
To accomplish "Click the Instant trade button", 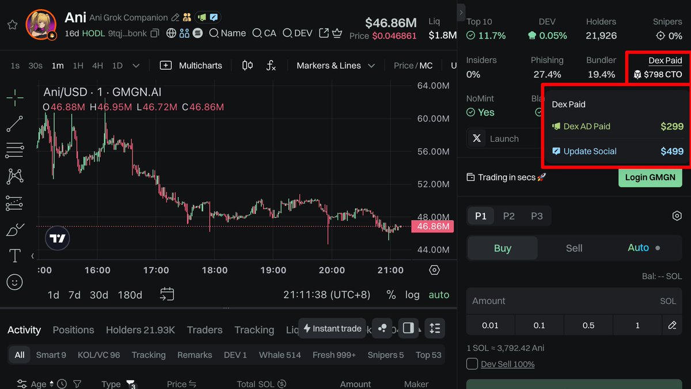I will tap(332, 328).
